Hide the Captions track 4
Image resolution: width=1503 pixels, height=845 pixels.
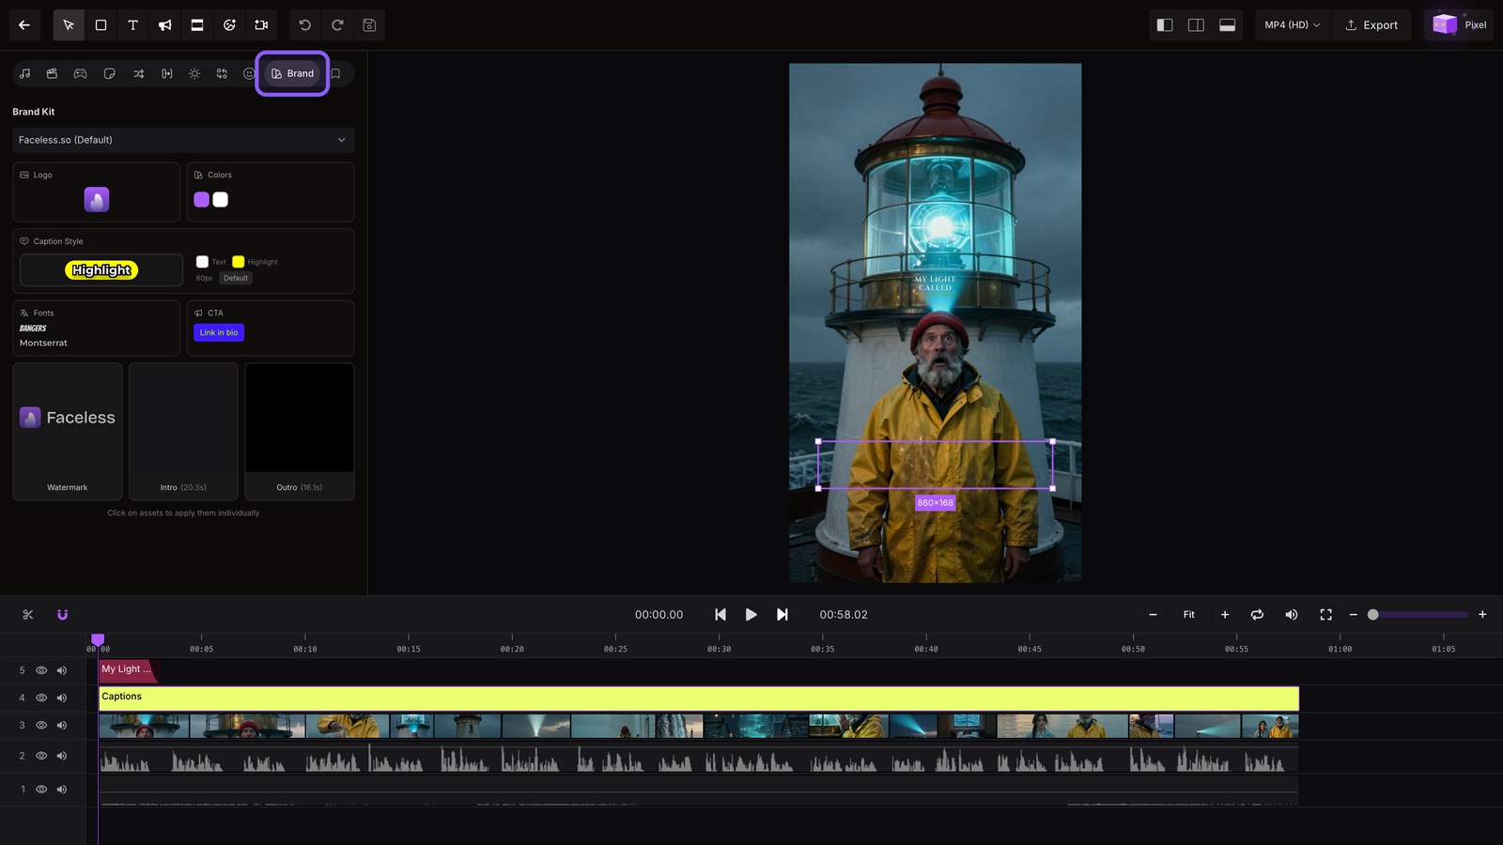(41, 698)
